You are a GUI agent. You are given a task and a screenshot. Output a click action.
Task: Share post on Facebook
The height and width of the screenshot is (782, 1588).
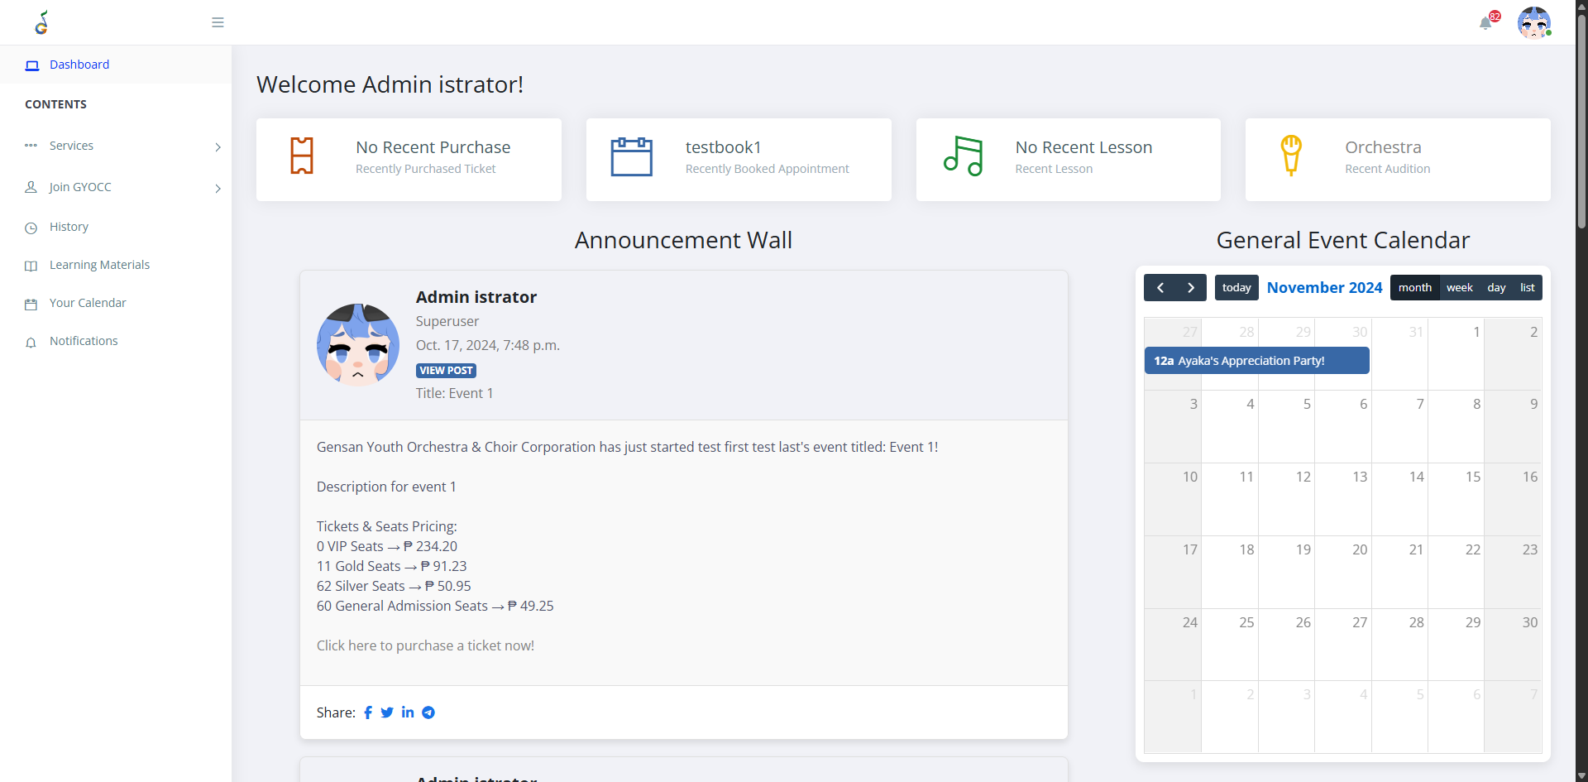[368, 712]
